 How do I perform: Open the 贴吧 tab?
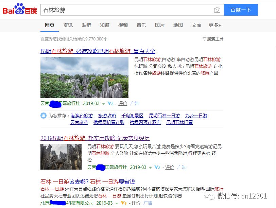pyautogui.click(x=86, y=25)
